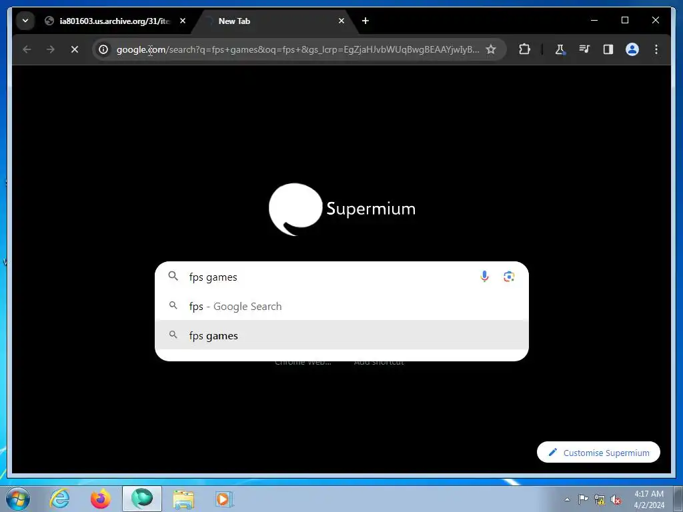
Task: Bookmark this page with the star
Action: pos(491,49)
